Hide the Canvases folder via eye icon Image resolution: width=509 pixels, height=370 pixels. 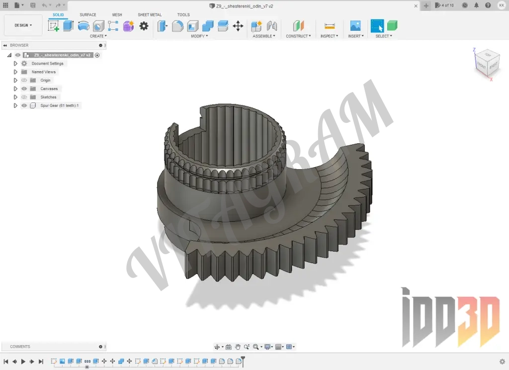click(x=24, y=89)
